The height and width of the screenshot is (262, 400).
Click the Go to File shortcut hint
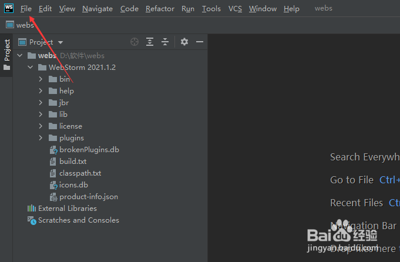(389, 180)
